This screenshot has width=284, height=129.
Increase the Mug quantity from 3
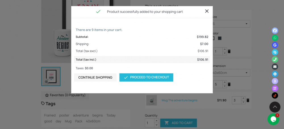(243, 99)
